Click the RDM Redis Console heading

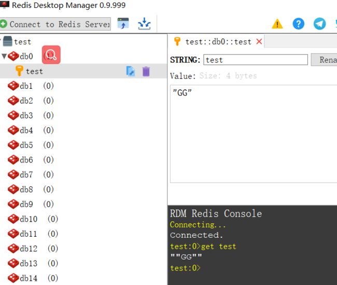click(x=216, y=213)
